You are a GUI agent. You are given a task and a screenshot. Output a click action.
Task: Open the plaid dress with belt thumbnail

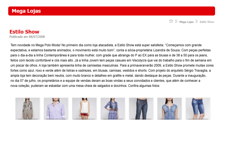click(113, 109)
